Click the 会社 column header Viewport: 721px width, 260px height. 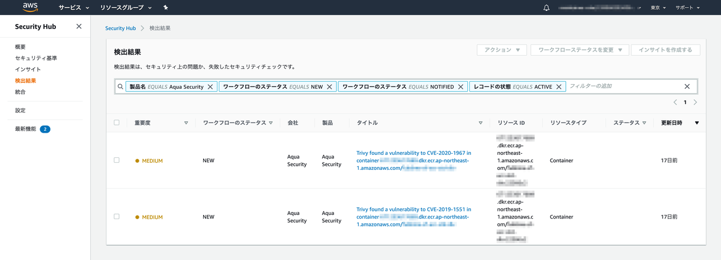[x=293, y=123]
